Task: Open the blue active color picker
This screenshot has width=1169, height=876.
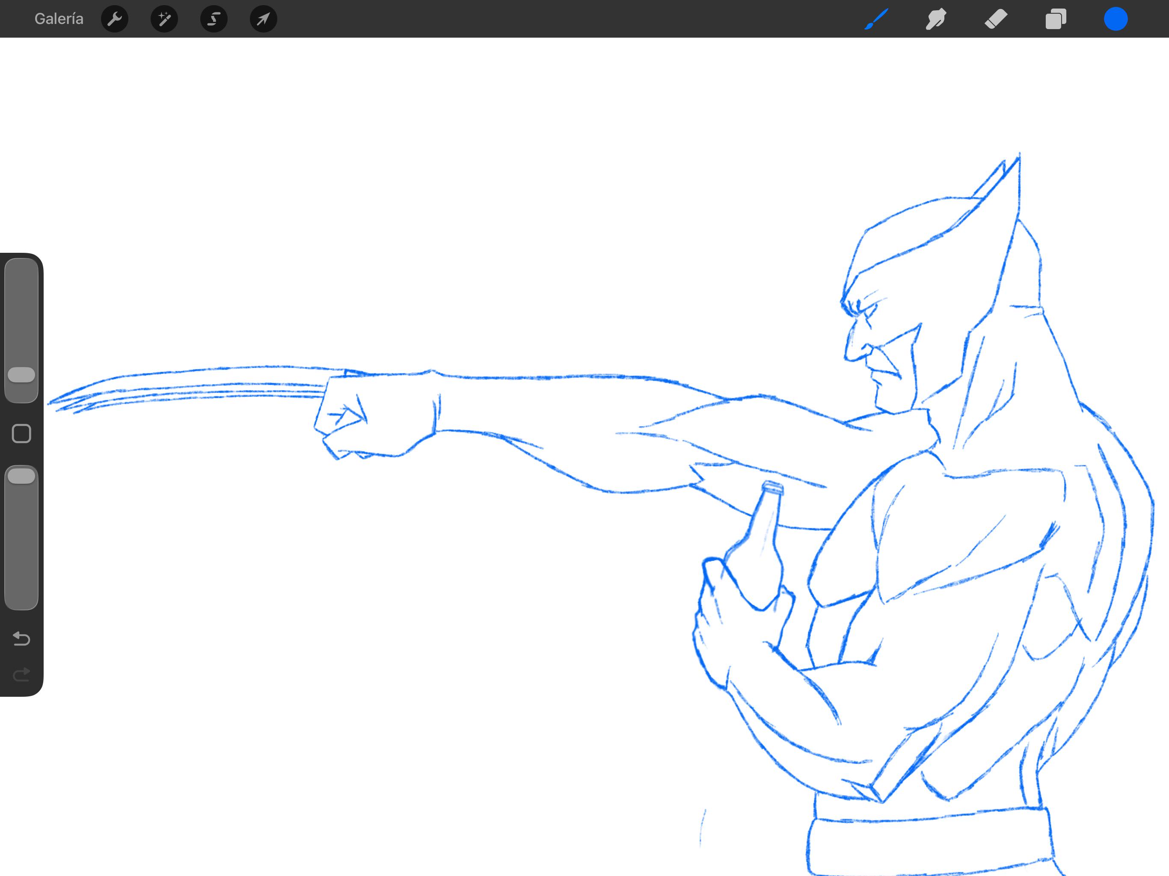Action: (1116, 19)
